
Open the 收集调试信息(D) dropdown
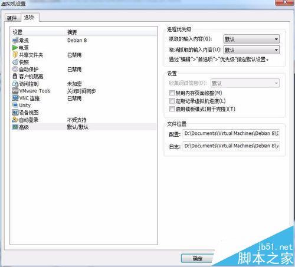coord(245,83)
